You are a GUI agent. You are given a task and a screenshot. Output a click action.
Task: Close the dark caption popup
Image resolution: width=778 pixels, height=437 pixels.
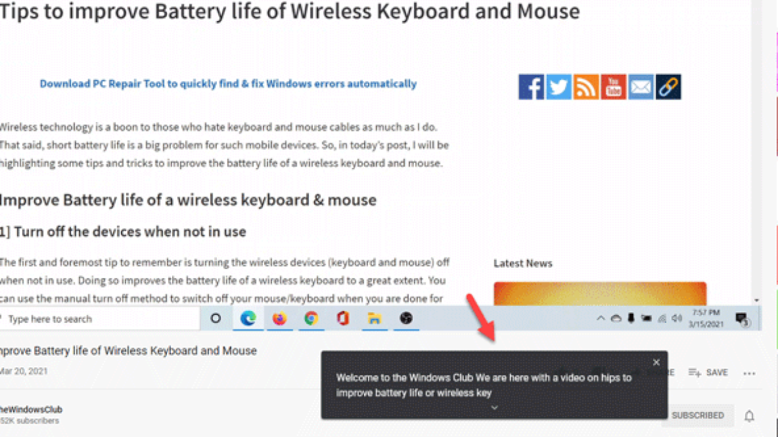click(656, 363)
